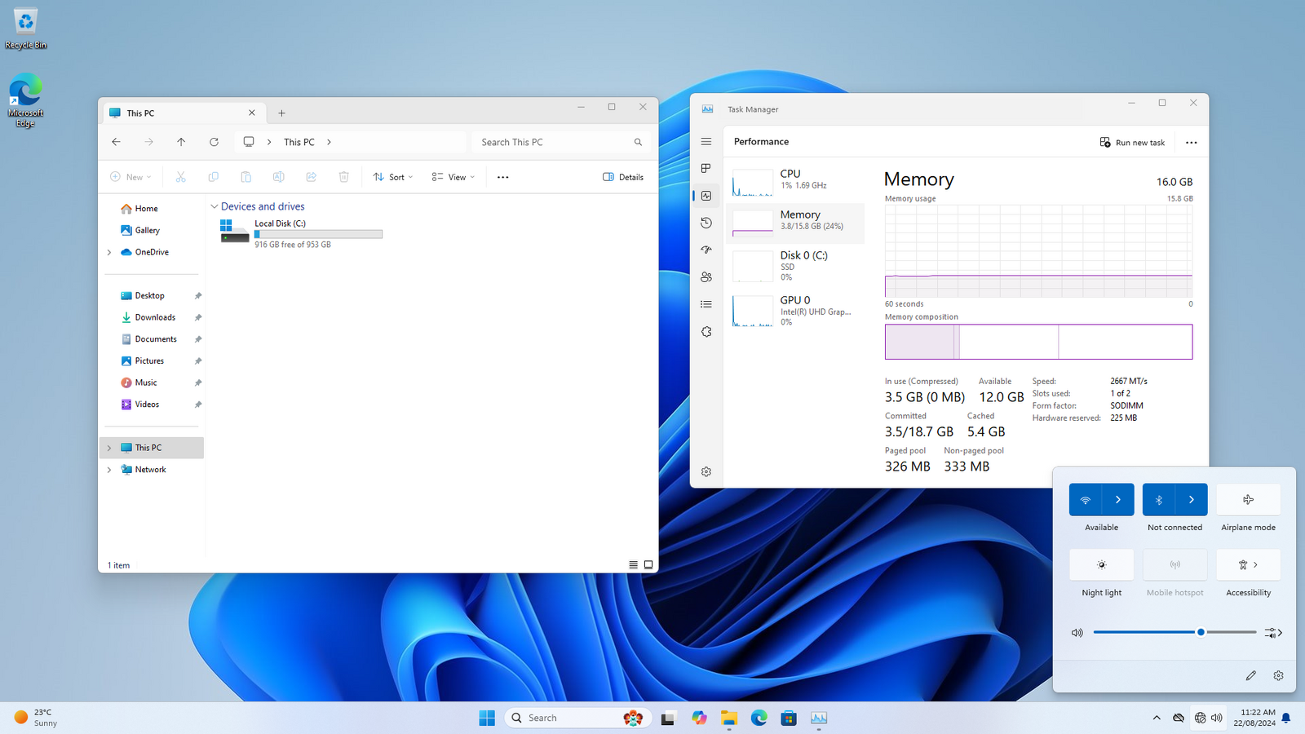Add new tab in File Explorer
Image resolution: width=1305 pixels, height=734 pixels.
click(x=281, y=113)
